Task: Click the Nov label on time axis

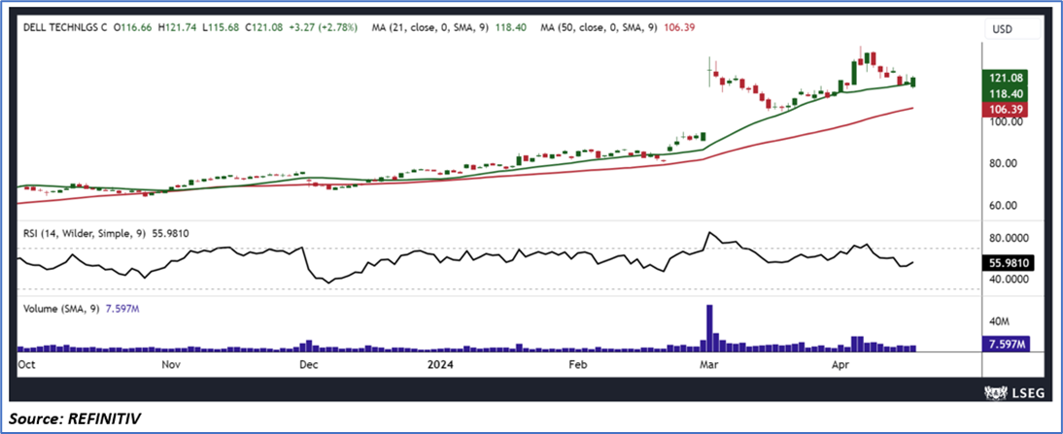Action: pyautogui.click(x=172, y=365)
